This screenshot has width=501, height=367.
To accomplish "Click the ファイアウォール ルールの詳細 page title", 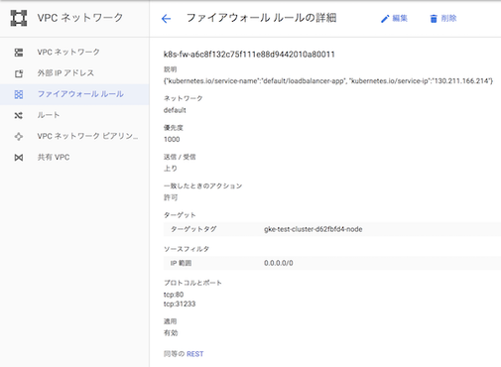I will click(261, 18).
